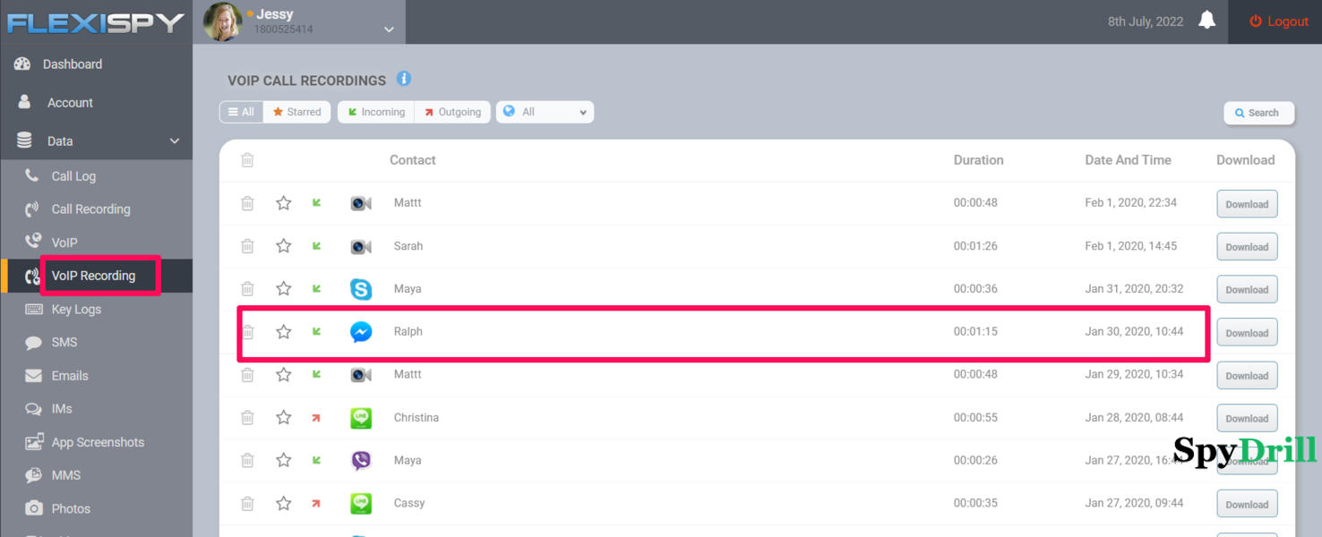Delete the Cassy recording with its trash icon
The image size is (1322, 537).
pyautogui.click(x=247, y=504)
